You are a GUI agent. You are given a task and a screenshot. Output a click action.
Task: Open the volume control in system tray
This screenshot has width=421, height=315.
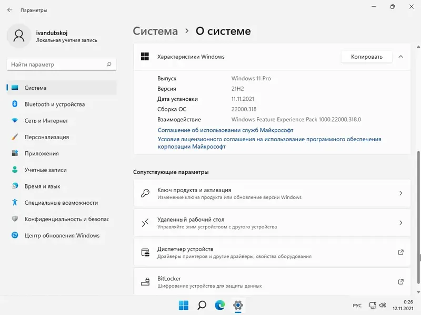[383, 305]
